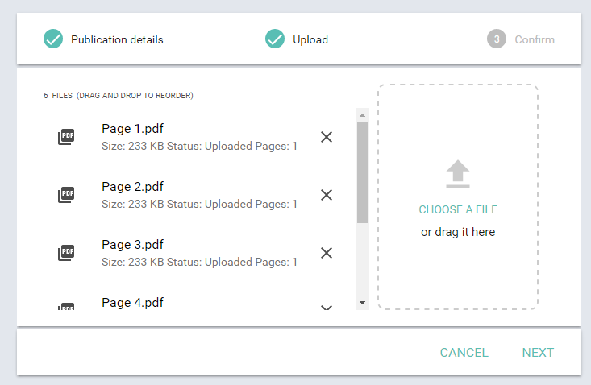Click the upload arrow icon in drop zone
Viewport: 591px width, 385px height.
tap(458, 173)
